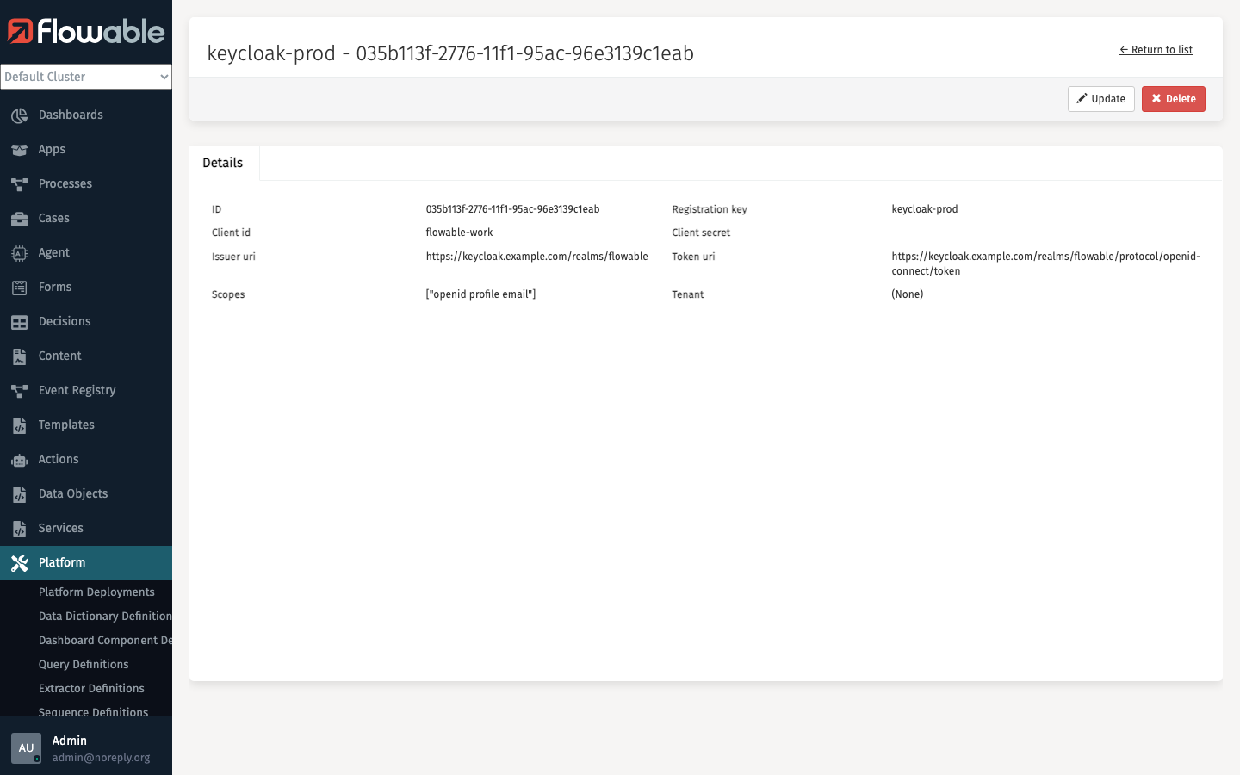
Task: Click the Decisions table icon
Action: 19,321
